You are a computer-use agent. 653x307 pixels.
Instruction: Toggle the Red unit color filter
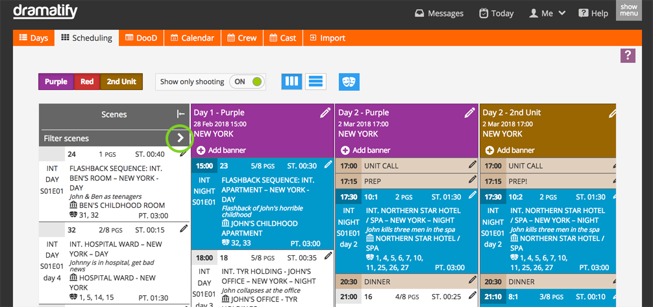coord(87,82)
